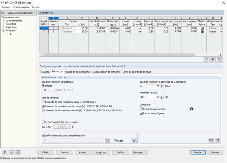Select Datos generales in the tree
The width and height of the screenshot is (227, 163).
coord(14,21)
